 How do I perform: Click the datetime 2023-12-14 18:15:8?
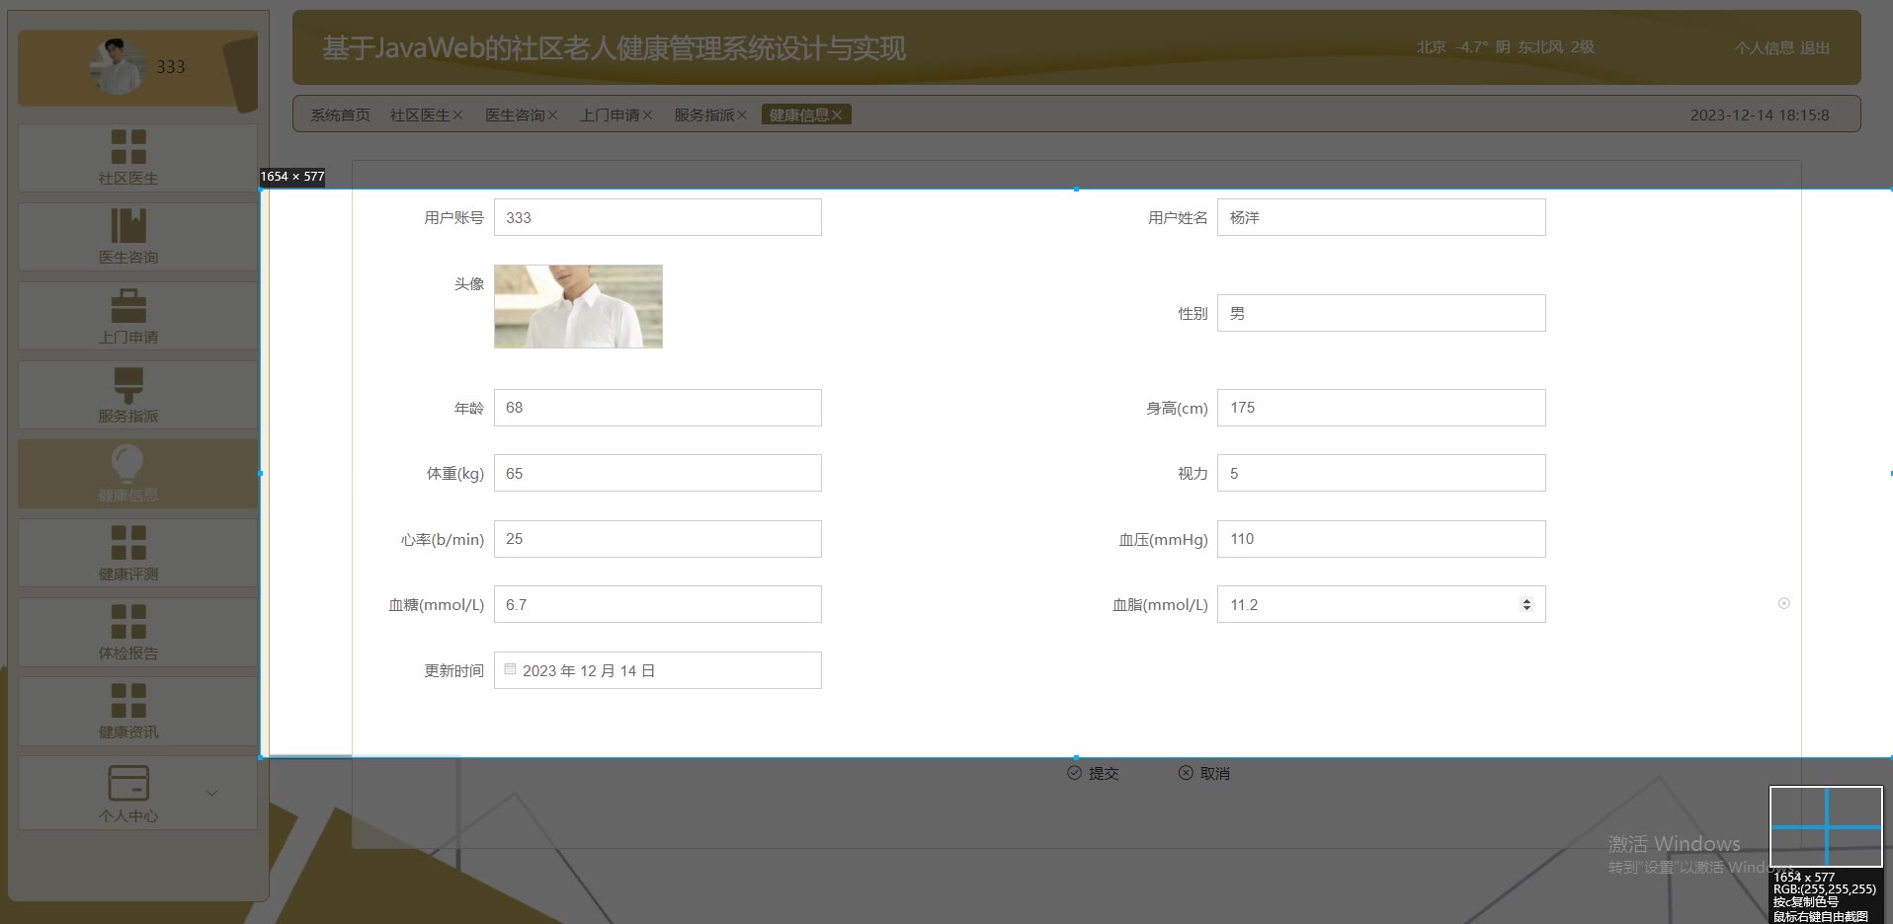click(1760, 115)
